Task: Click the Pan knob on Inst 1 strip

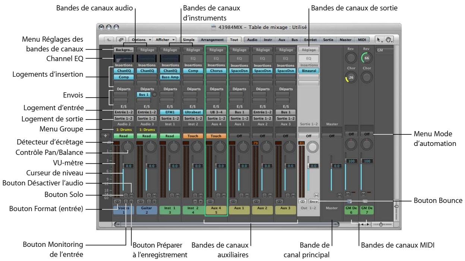Action: tap(174, 147)
